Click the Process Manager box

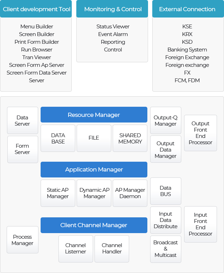[22, 240]
